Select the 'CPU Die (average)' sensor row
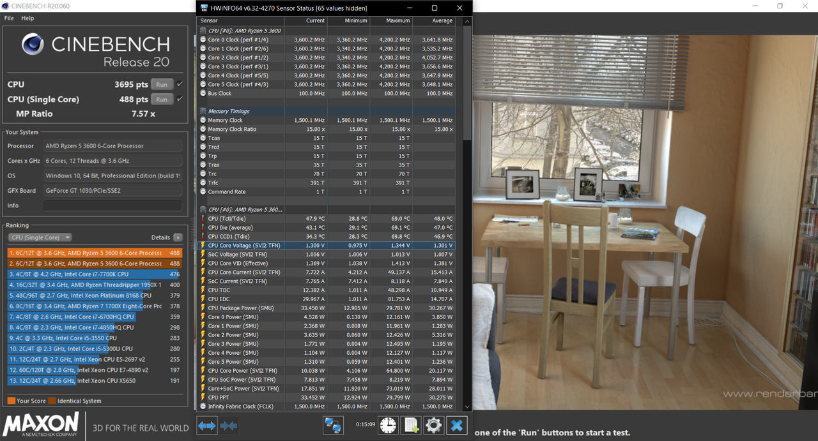 pos(326,227)
